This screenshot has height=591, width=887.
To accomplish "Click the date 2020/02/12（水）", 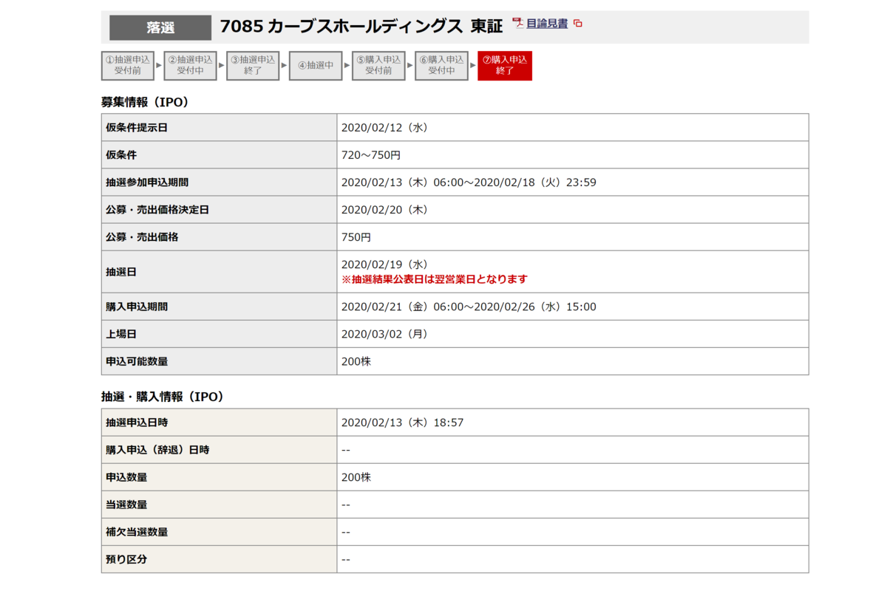I will [x=385, y=128].
